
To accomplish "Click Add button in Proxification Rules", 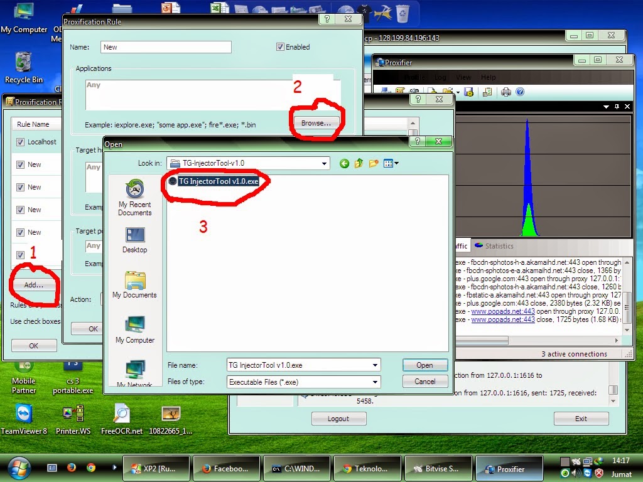I will (x=34, y=285).
